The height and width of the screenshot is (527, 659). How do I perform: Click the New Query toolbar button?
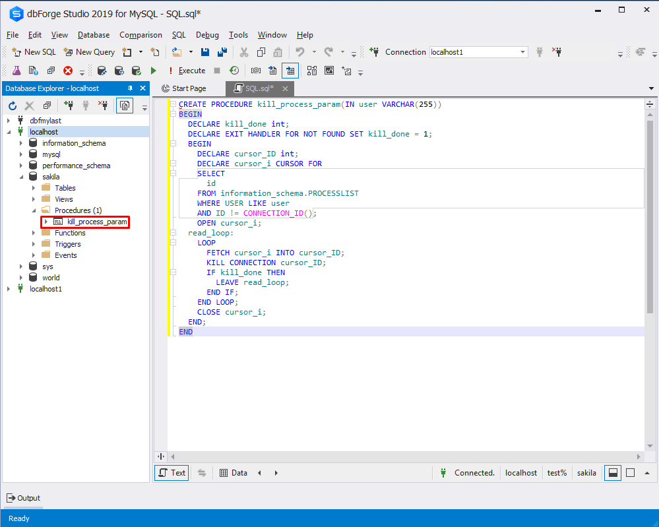pos(89,52)
